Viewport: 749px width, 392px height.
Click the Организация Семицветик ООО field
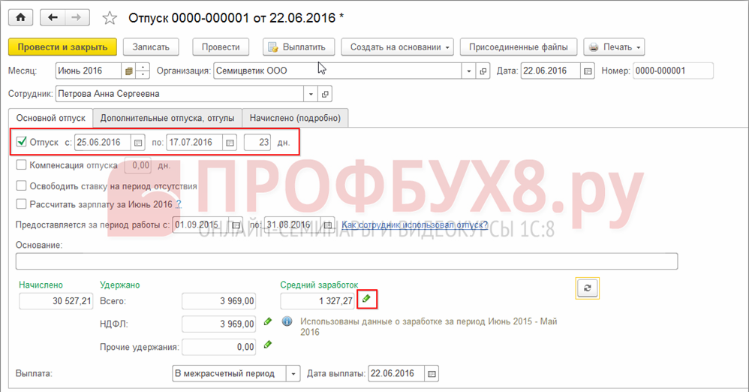338,71
